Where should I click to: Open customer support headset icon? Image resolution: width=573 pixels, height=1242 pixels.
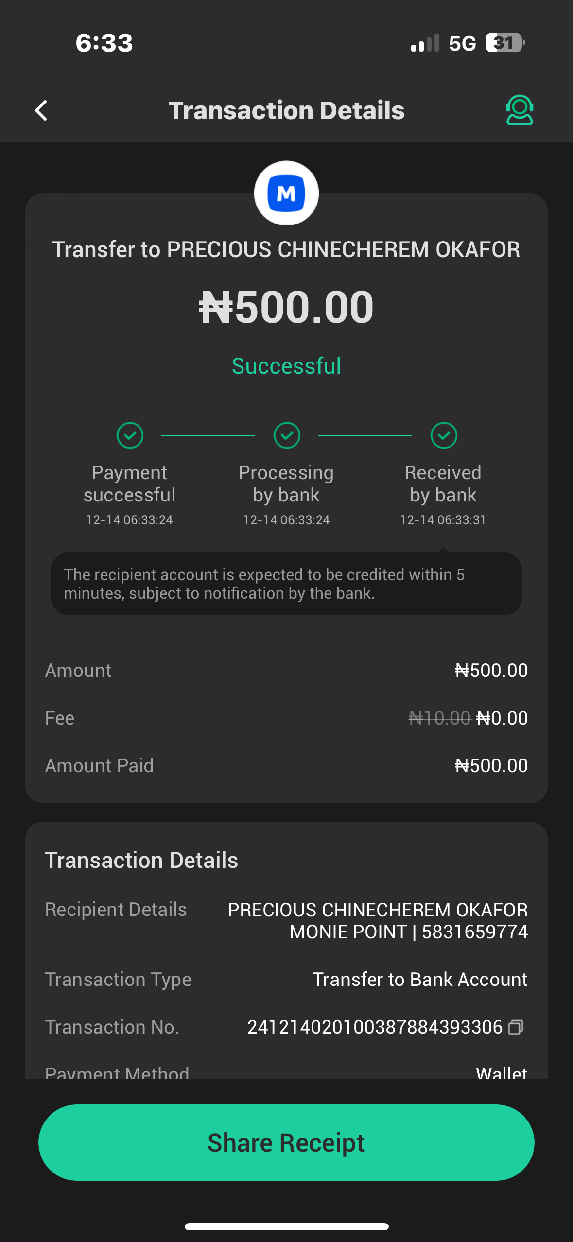519,110
